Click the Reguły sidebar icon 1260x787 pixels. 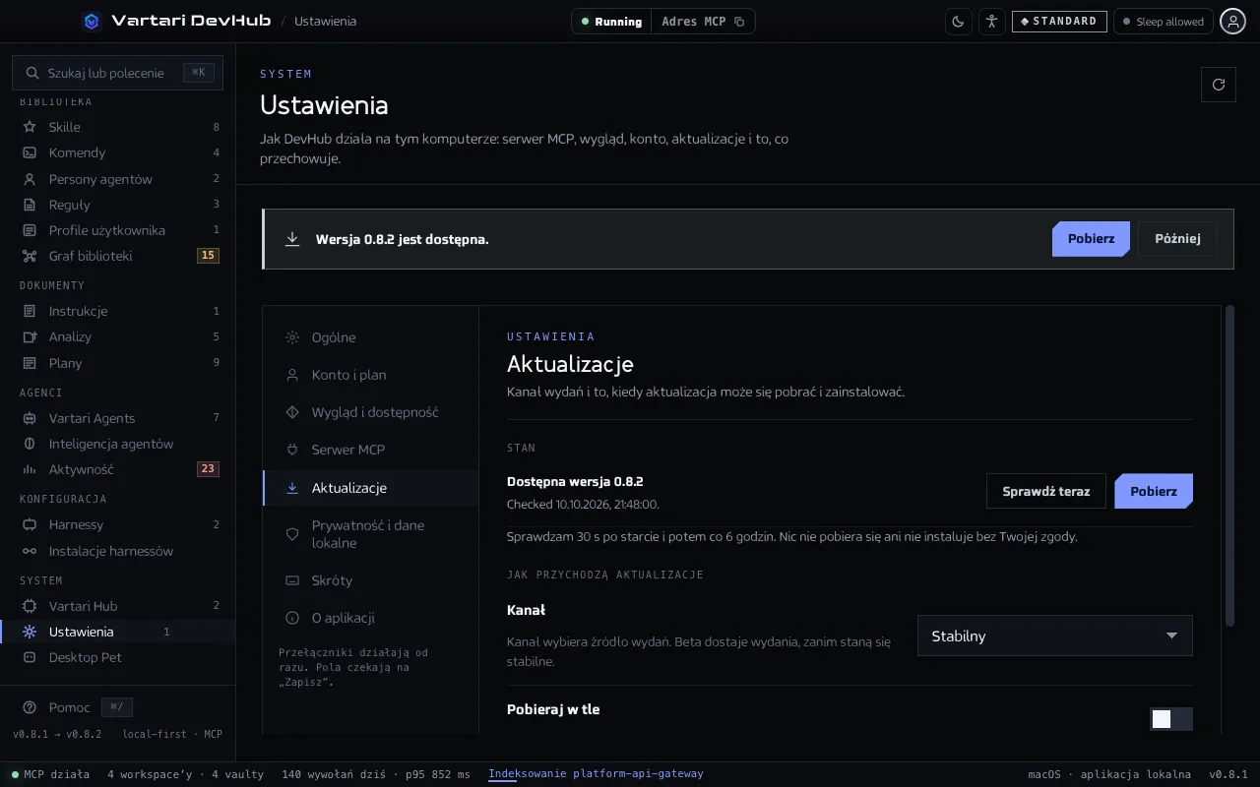(x=30, y=205)
